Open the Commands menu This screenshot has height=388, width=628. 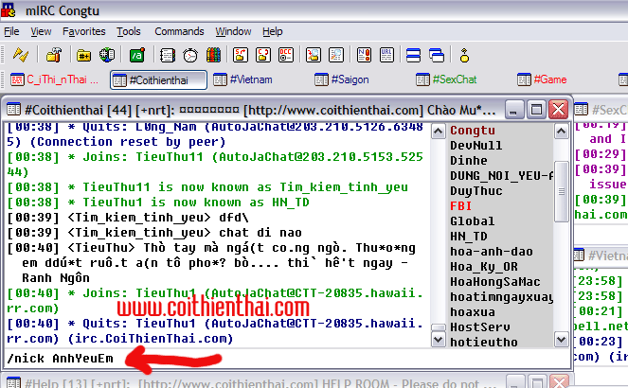pyautogui.click(x=179, y=31)
